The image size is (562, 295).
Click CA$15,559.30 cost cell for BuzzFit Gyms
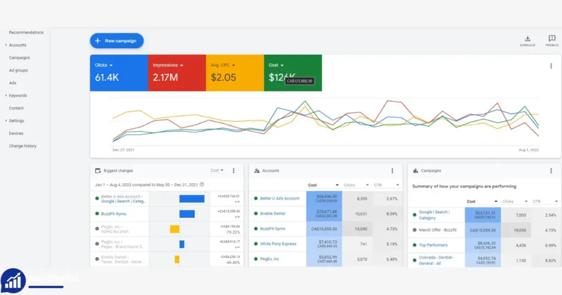(324, 229)
